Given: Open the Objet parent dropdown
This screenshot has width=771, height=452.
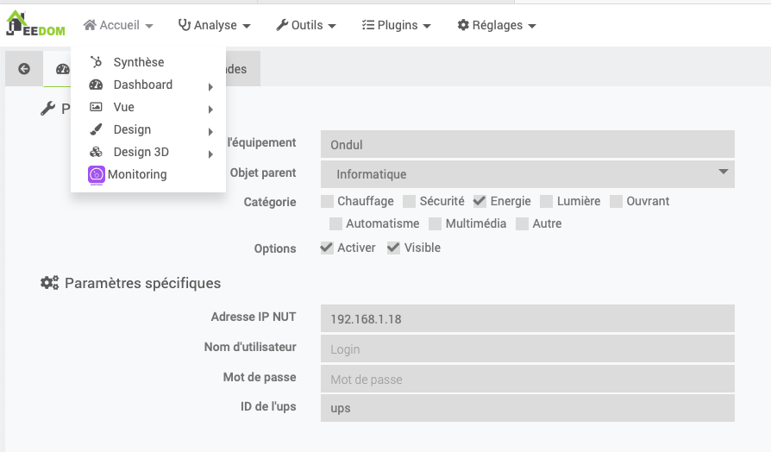Looking at the screenshot, I should 527,174.
